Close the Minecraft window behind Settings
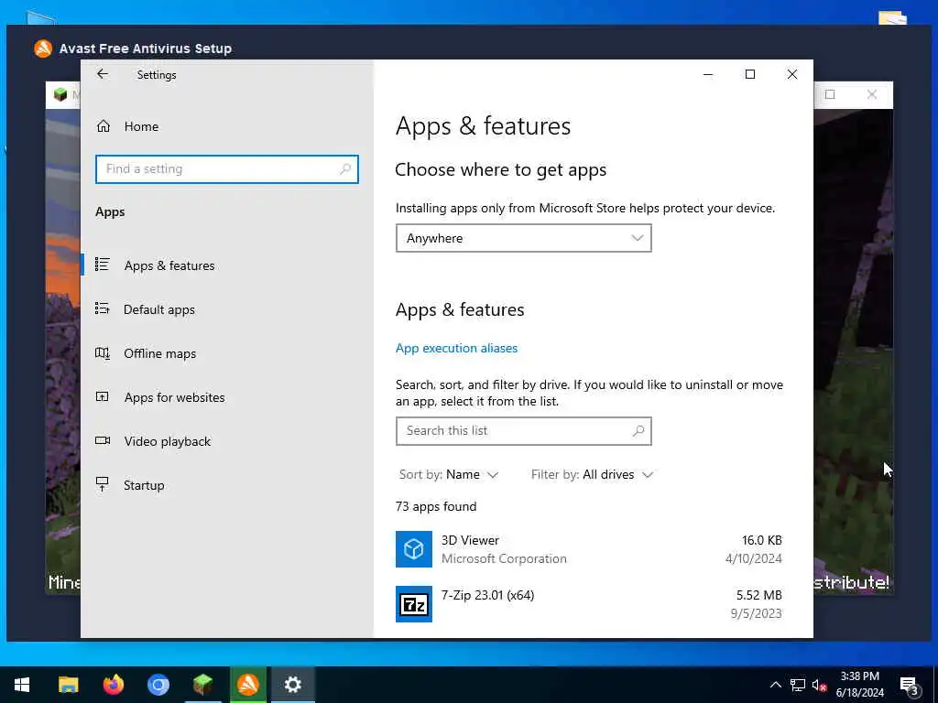Image resolution: width=938 pixels, height=703 pixels. (872, 94)
